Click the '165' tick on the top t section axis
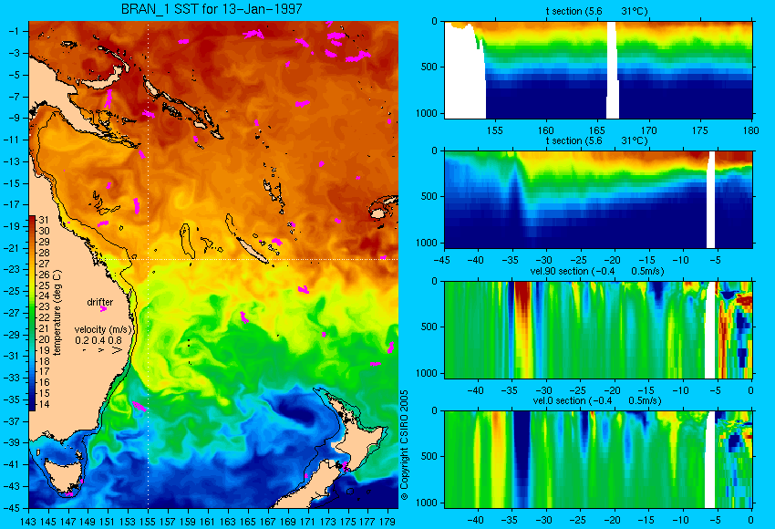 point(597,130)
